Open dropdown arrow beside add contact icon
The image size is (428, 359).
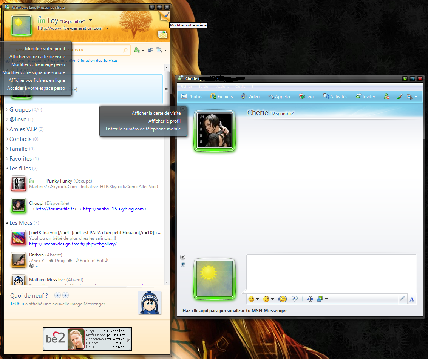point(143,51)
